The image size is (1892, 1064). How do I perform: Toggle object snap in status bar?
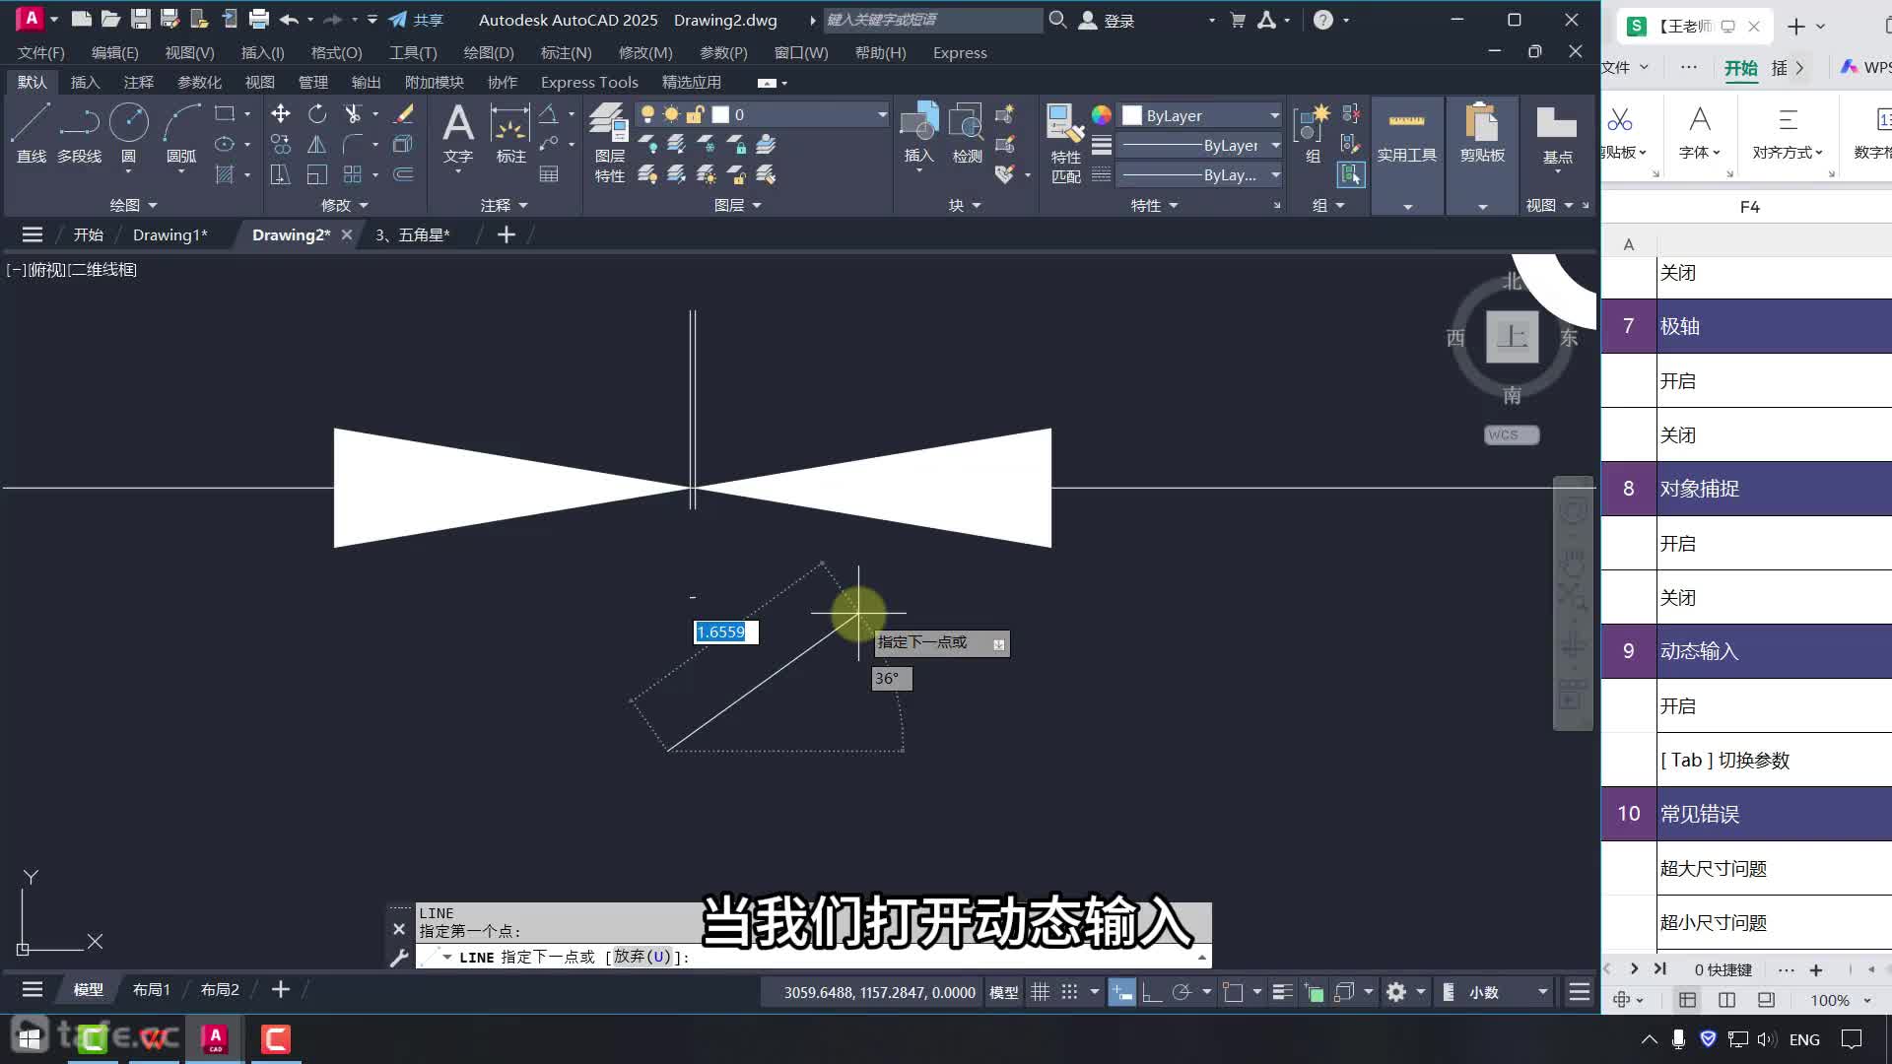[x=1233, y=992]
